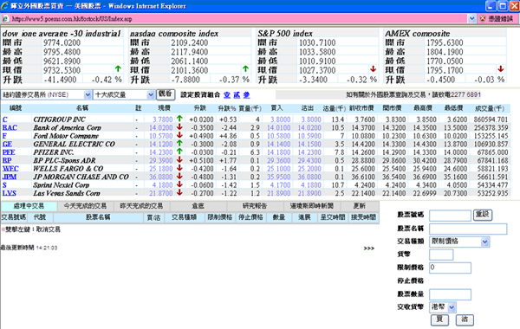Click the 重設 reset button
The image size is (520, 329).
click(x=483, y=215)
